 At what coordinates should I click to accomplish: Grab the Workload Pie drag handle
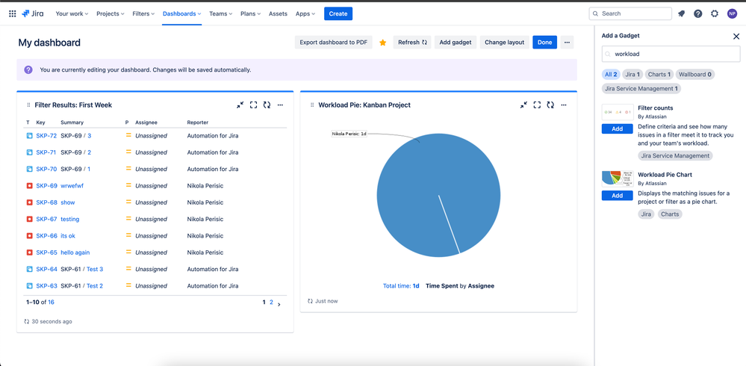(312, 105)
